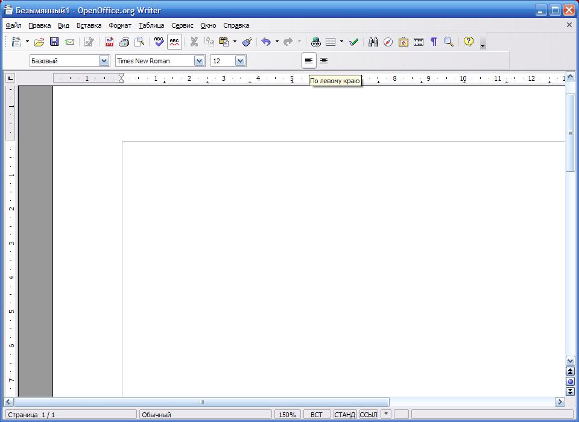The width and height of the screenshot is (579, 422).
Task: Save the document with floppy icon
Action: click(54, 42)
